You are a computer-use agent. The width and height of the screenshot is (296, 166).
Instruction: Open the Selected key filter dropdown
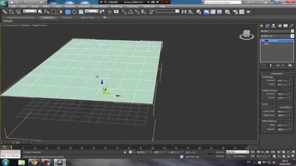point(237,152)
